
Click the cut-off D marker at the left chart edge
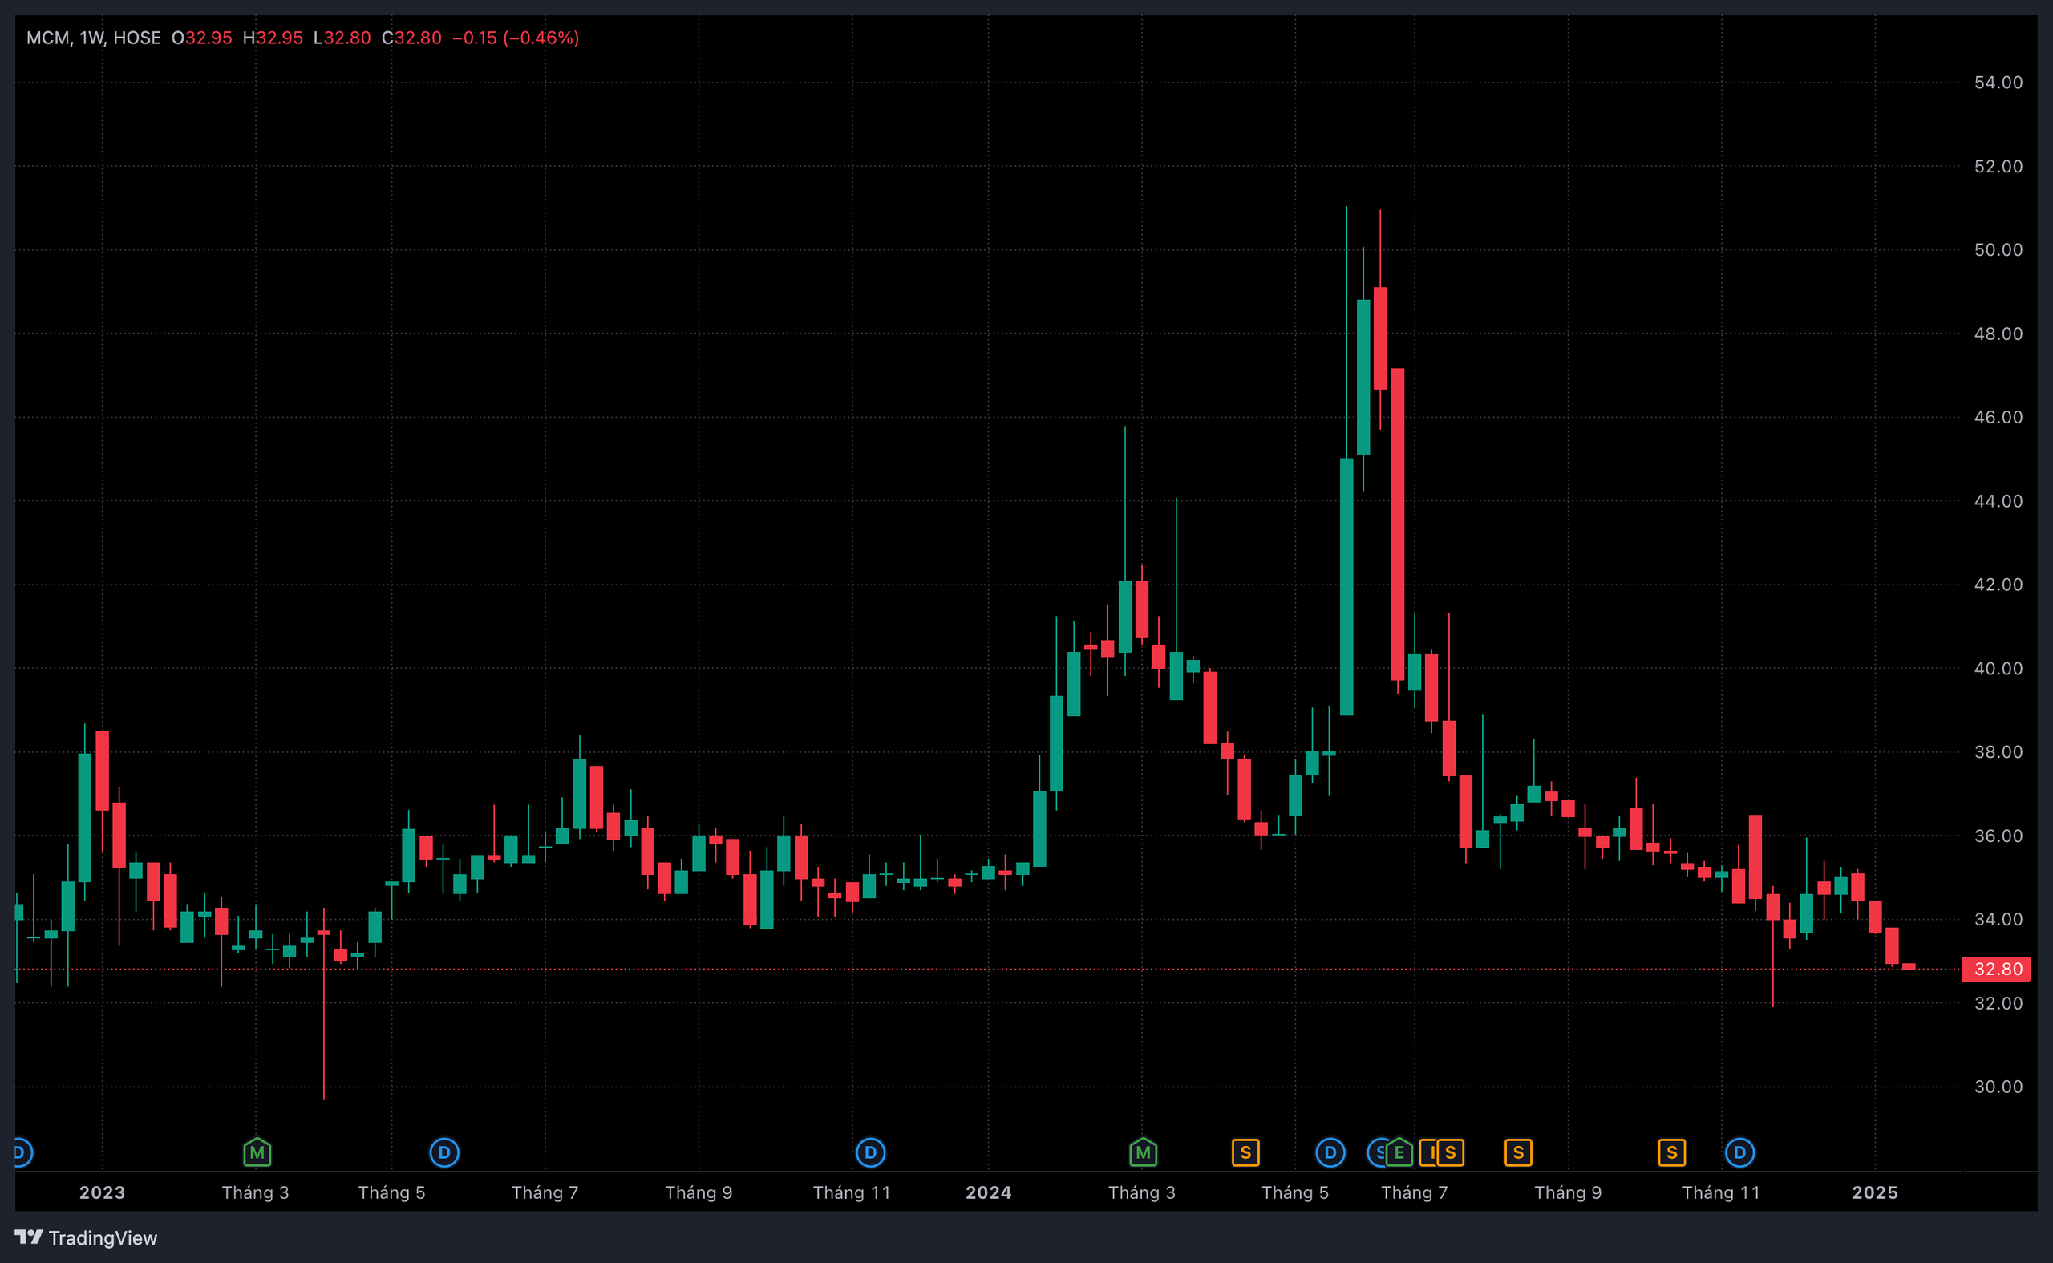point(23,1153)
